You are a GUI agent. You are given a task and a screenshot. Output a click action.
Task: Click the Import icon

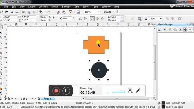click(x=59, y=12)
